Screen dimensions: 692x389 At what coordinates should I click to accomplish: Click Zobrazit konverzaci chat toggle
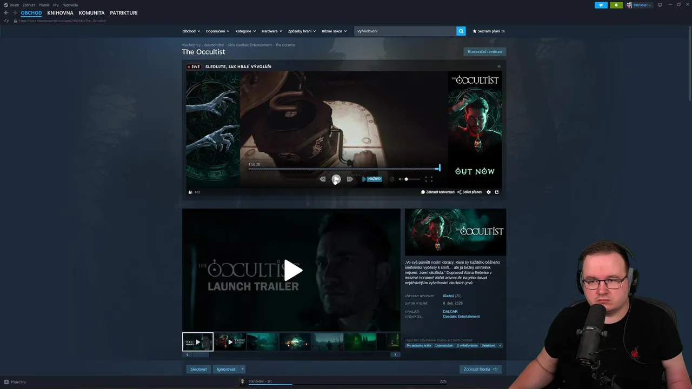[438, 192]
